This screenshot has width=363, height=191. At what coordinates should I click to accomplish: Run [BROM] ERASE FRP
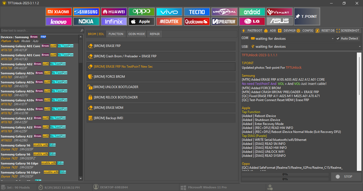(161, 46)
